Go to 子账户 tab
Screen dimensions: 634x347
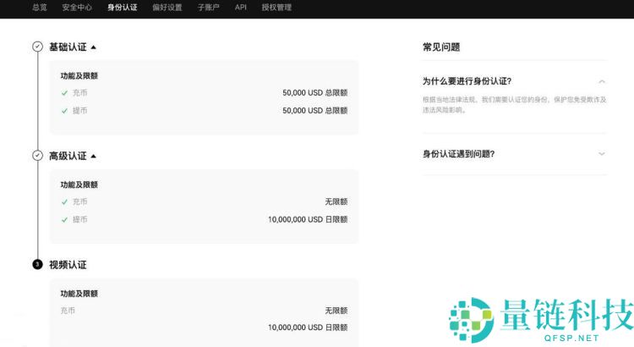tap(209, 8)
